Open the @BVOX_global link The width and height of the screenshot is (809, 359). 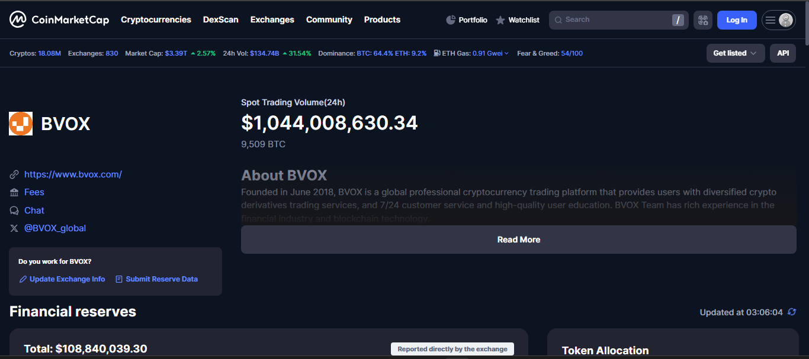click(x=55, y=228)
